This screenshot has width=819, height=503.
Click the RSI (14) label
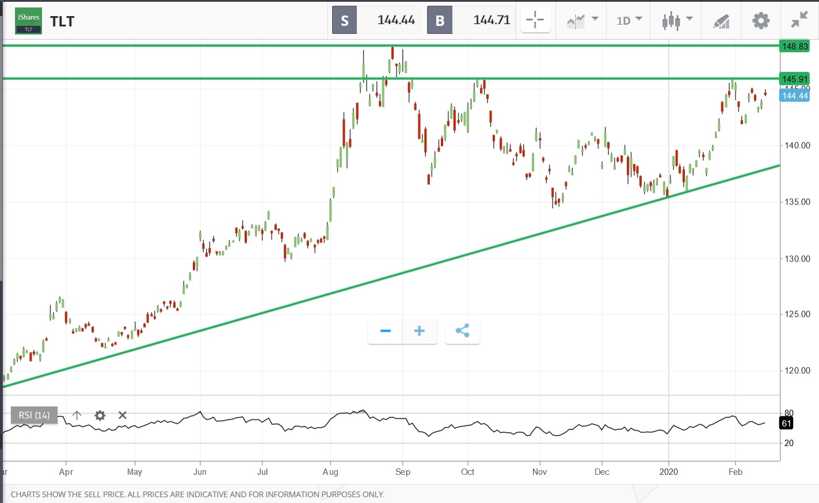tap(34, 415)
